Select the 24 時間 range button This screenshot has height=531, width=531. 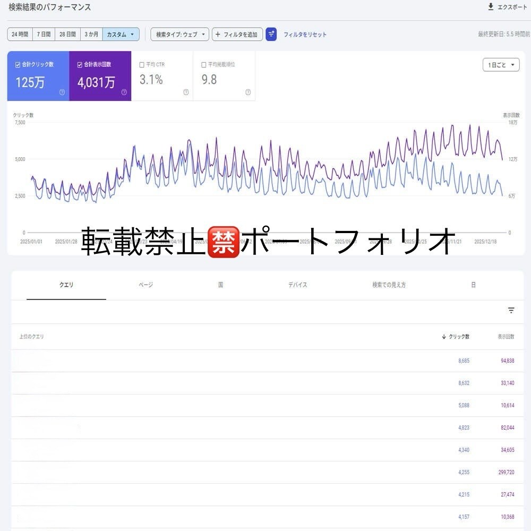[x=20, y=34]
